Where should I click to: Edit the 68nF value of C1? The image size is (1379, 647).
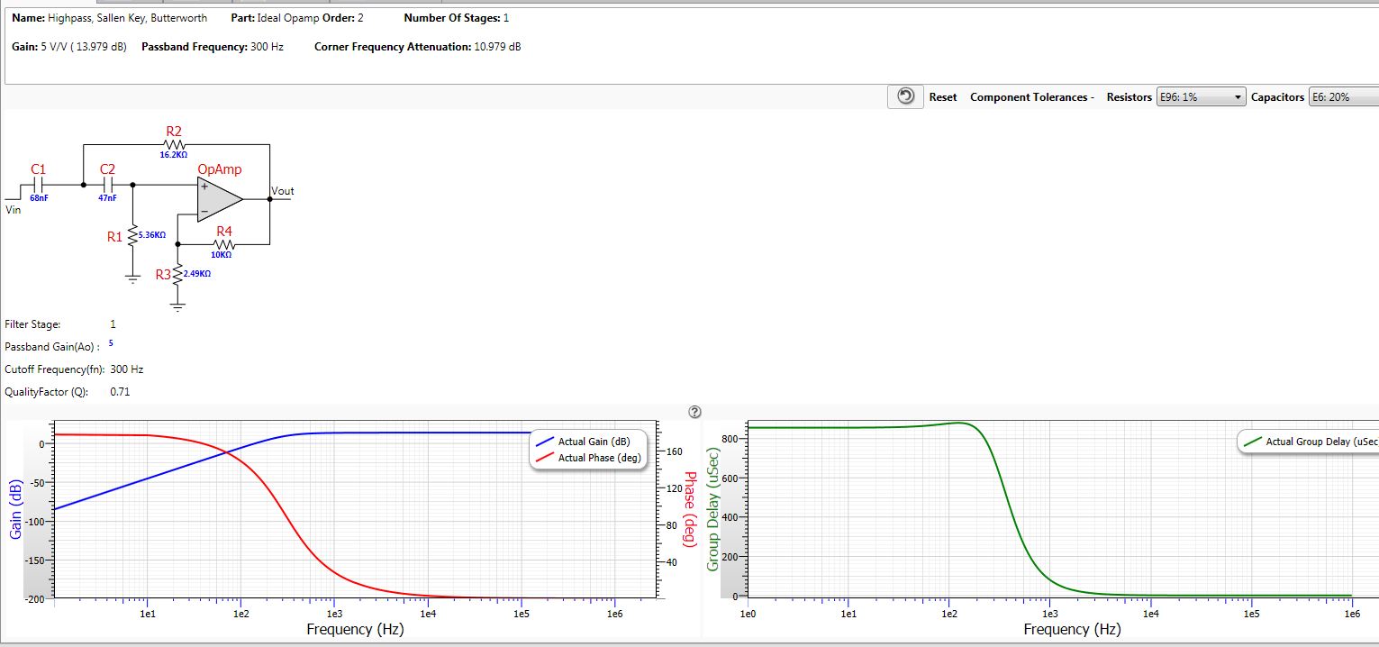[38, 197]
